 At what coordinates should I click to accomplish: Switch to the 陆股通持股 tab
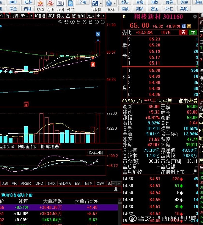click(27, 147)
